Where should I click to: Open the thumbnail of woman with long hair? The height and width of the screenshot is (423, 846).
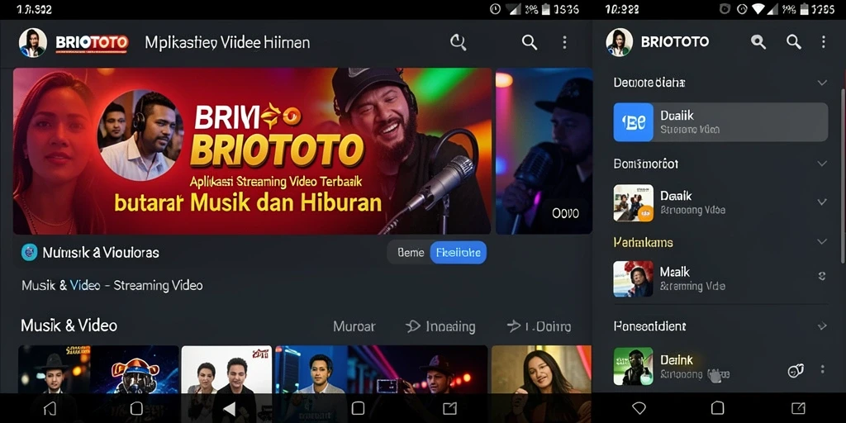[541, 369]
